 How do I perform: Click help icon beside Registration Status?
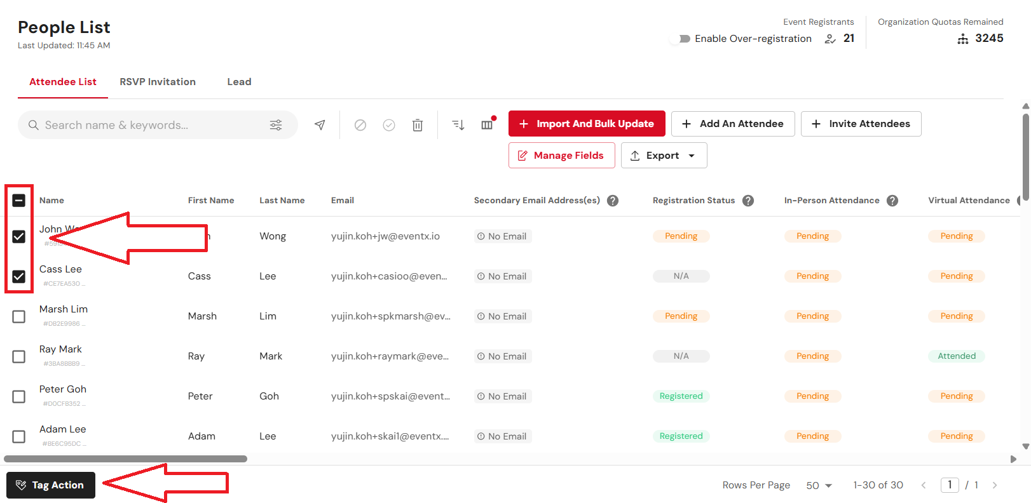click(x=748, y=201)
